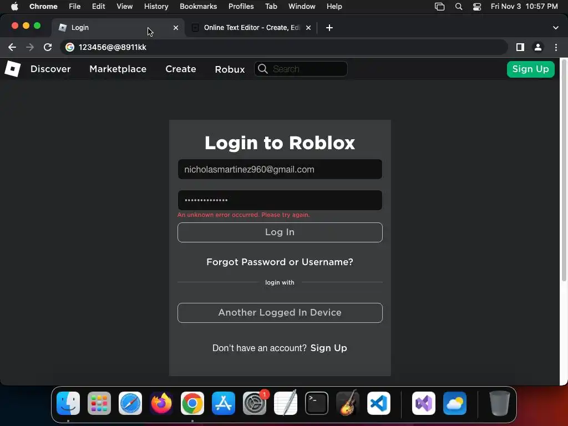
Task: Expand the tab search chevron
Action: pyautogui.click(x=556, y=28)
